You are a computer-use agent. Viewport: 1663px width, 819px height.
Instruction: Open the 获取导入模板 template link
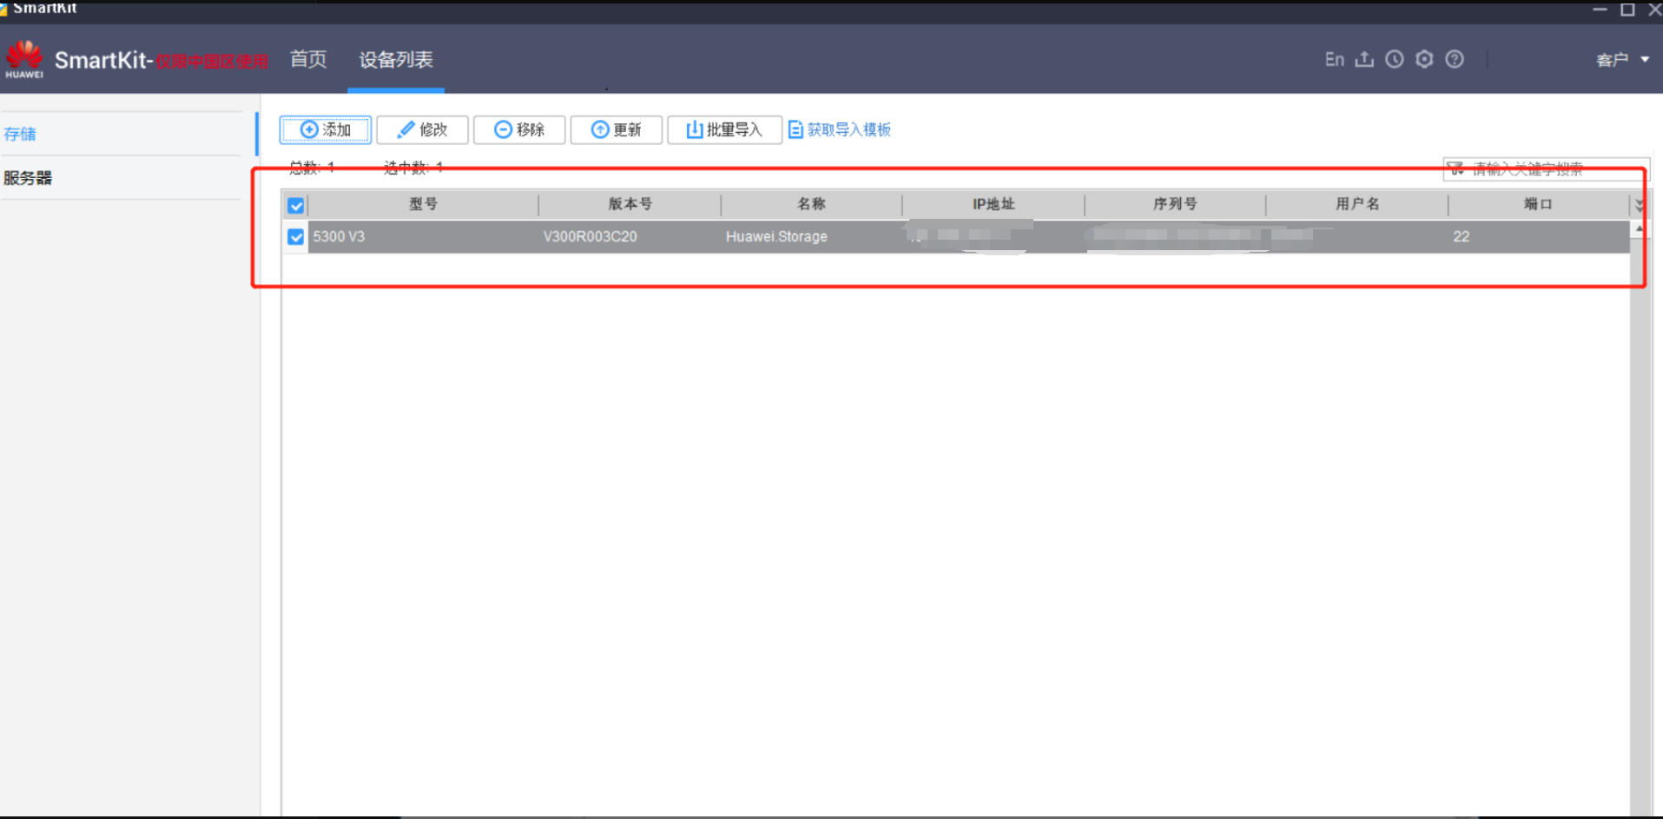[x=840, y=129]
